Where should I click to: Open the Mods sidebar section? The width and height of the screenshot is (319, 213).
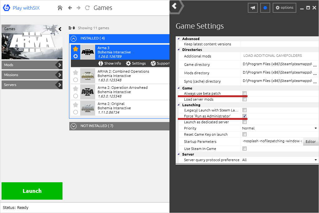tap(32, 65)
